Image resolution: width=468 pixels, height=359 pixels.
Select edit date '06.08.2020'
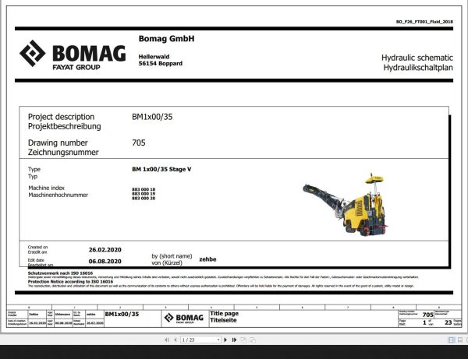(105, 262)
